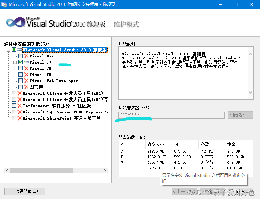Click the 741 MB required value
The height and width of the screenshot is (199, 260).
(x=207, y=151)
